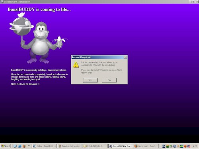
Task: Click the 'BonziBUDDY is coming to life...' heading
Action: 39,10
